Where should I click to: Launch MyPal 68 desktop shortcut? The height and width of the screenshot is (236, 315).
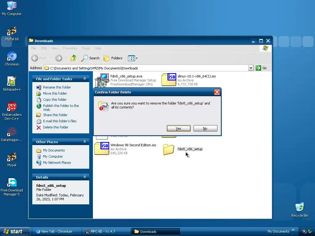click(12, 33)
